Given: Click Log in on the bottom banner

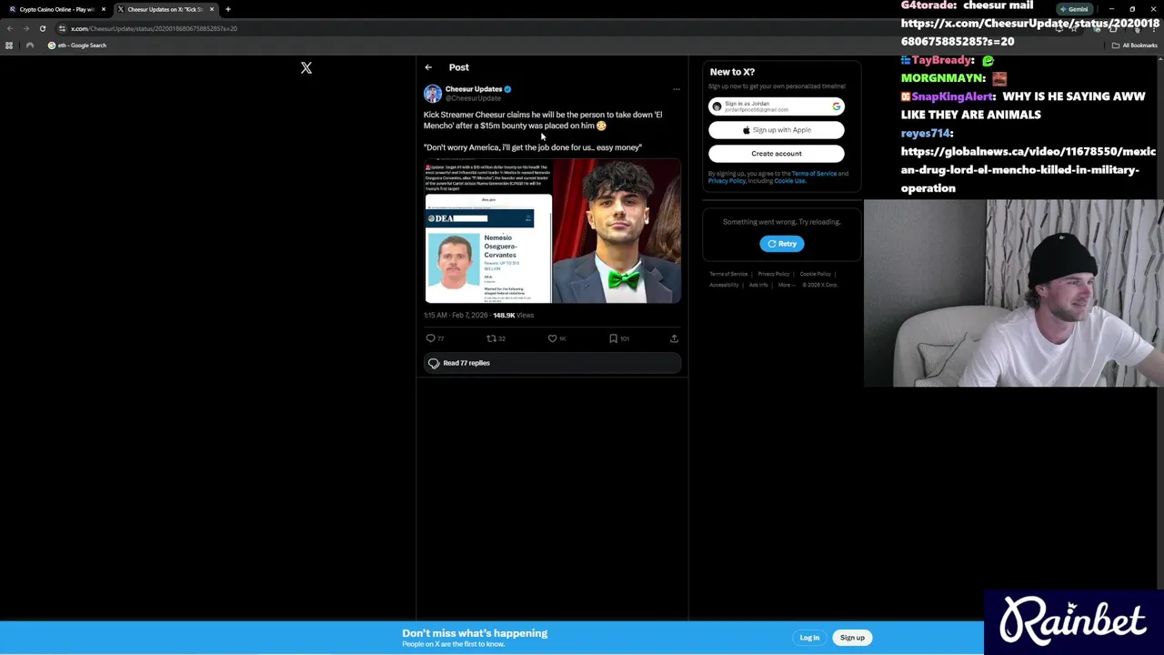Looking at the screenshot, I should (x=809, y=638).
